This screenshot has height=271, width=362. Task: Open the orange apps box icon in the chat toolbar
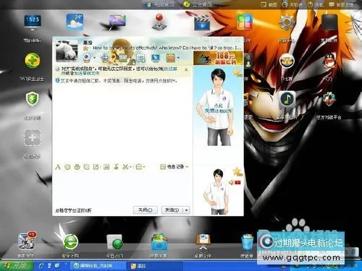pyautogui.click(x=171, y=58)
